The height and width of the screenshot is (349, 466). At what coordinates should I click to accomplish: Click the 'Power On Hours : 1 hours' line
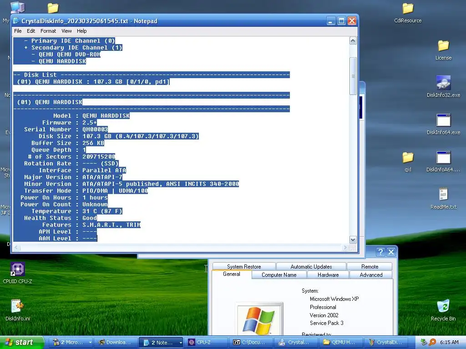[64, 197]
